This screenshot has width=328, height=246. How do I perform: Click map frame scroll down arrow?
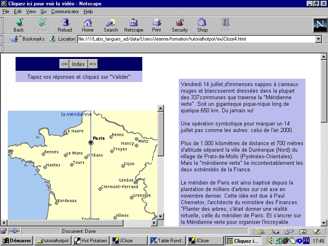click(160, 216)
